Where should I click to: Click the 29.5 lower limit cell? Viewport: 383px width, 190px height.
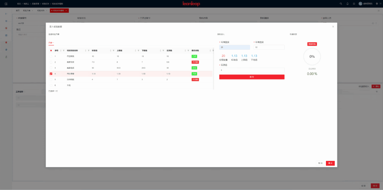click(x=144, y=68)
